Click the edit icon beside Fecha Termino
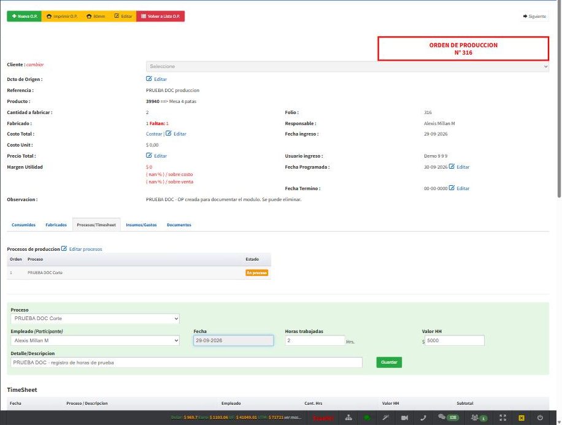 pyautogui.click(x=452, y=188)
